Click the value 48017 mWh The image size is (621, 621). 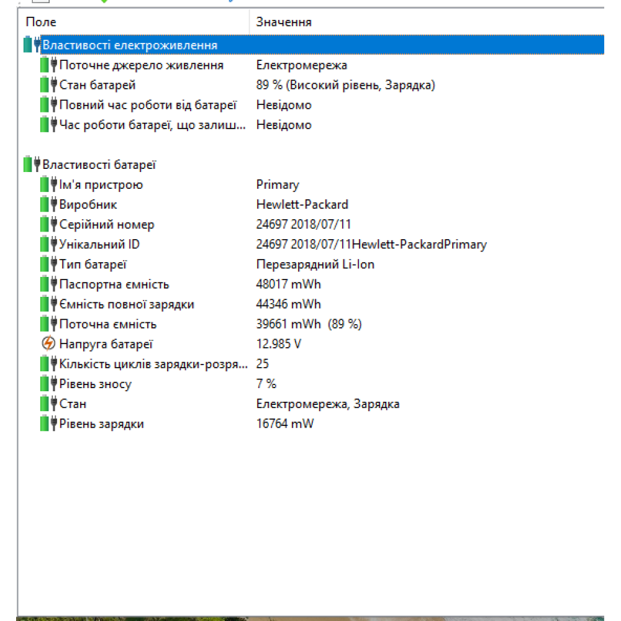288,284
